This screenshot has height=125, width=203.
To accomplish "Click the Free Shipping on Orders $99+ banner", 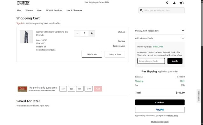I will [x=97, y=2].
